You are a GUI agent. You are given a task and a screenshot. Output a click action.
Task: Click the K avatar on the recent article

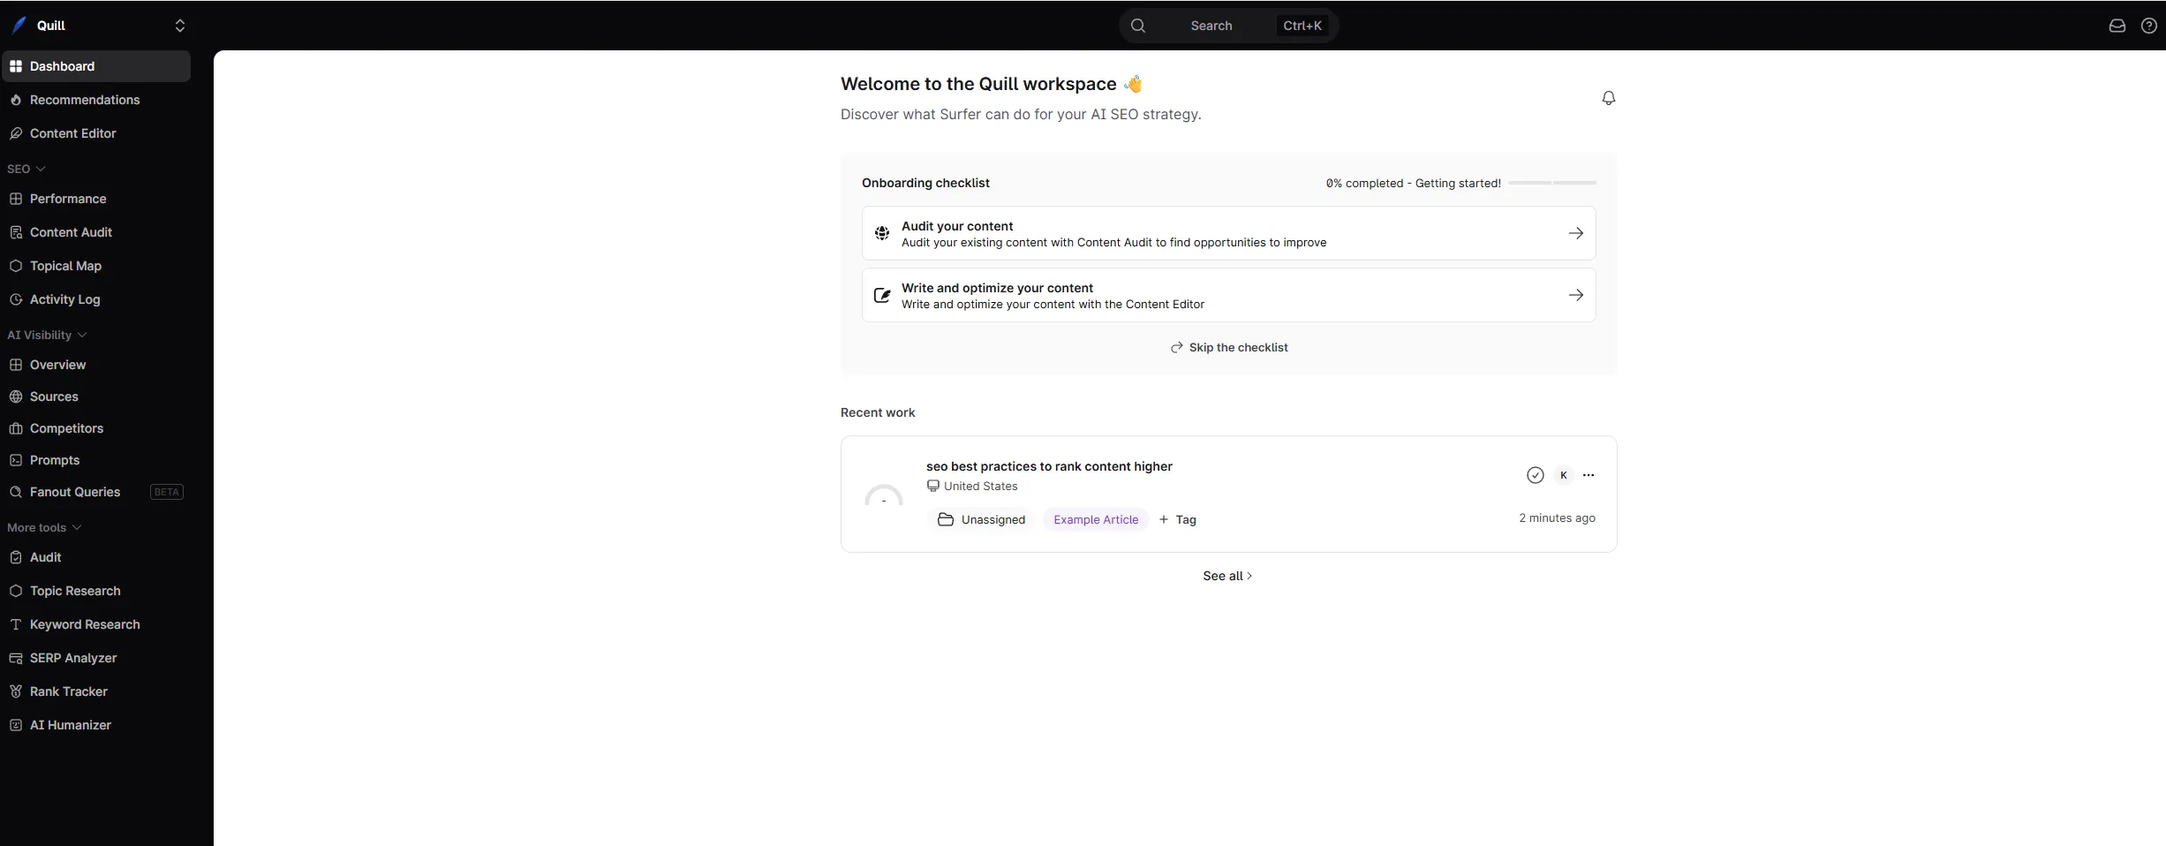point(1563,475)
